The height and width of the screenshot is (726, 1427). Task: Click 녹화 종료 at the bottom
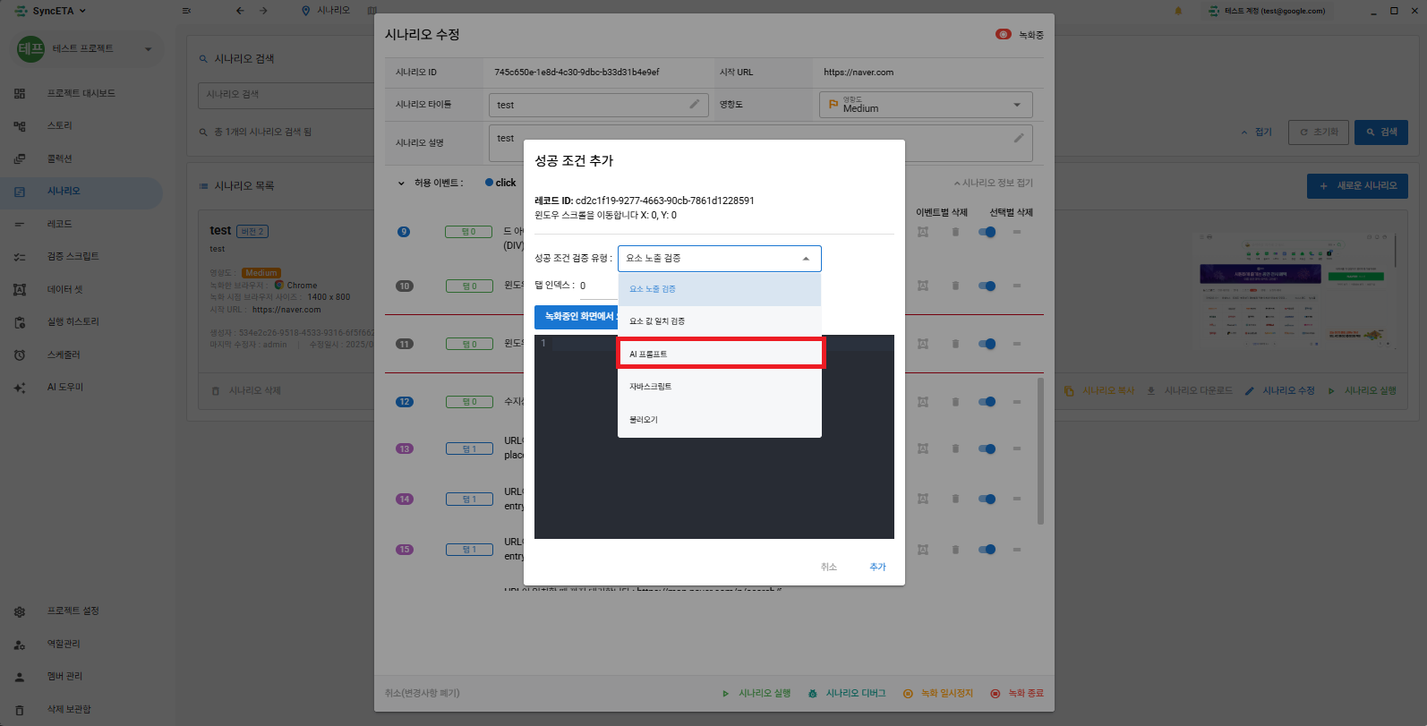point(1017,693)
